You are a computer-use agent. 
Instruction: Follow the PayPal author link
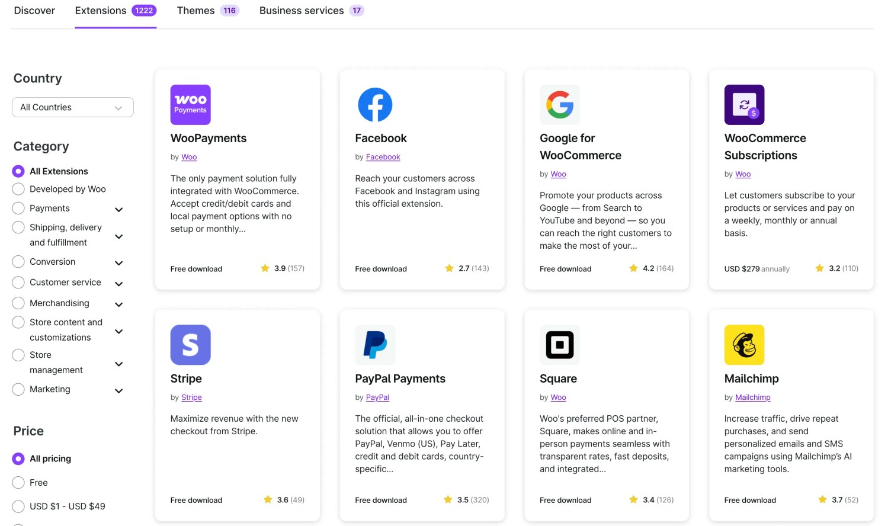[377, 397]
